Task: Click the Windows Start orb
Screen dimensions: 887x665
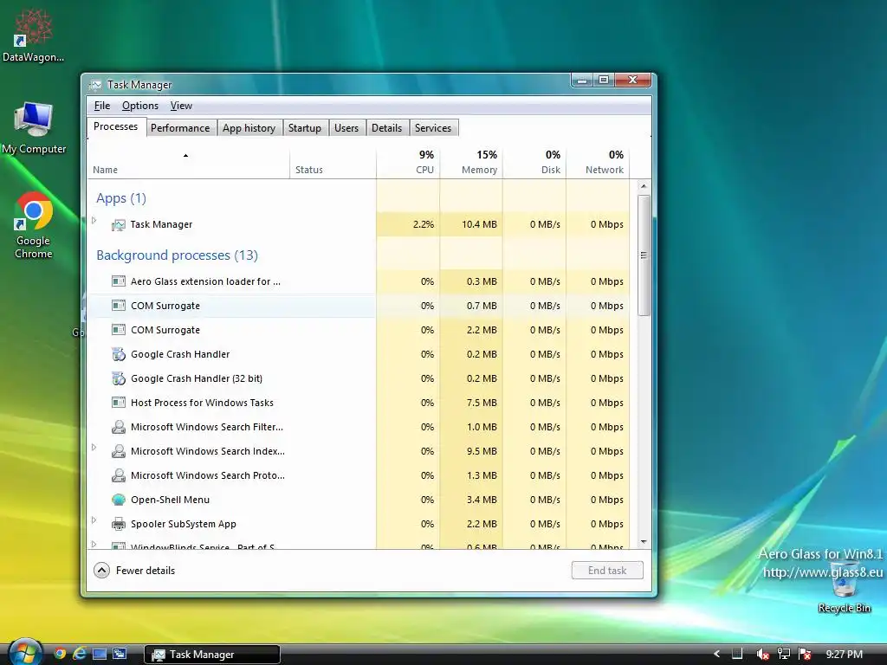Action: [x=24, y=653]
